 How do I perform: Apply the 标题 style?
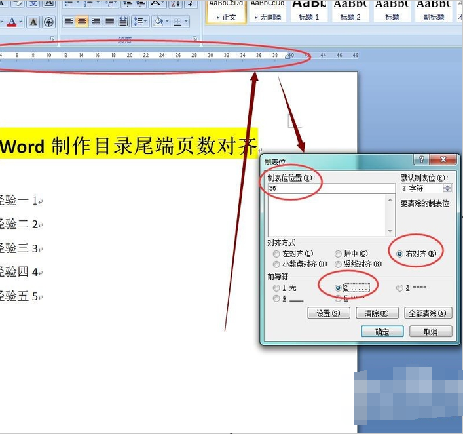coord(392,11)
